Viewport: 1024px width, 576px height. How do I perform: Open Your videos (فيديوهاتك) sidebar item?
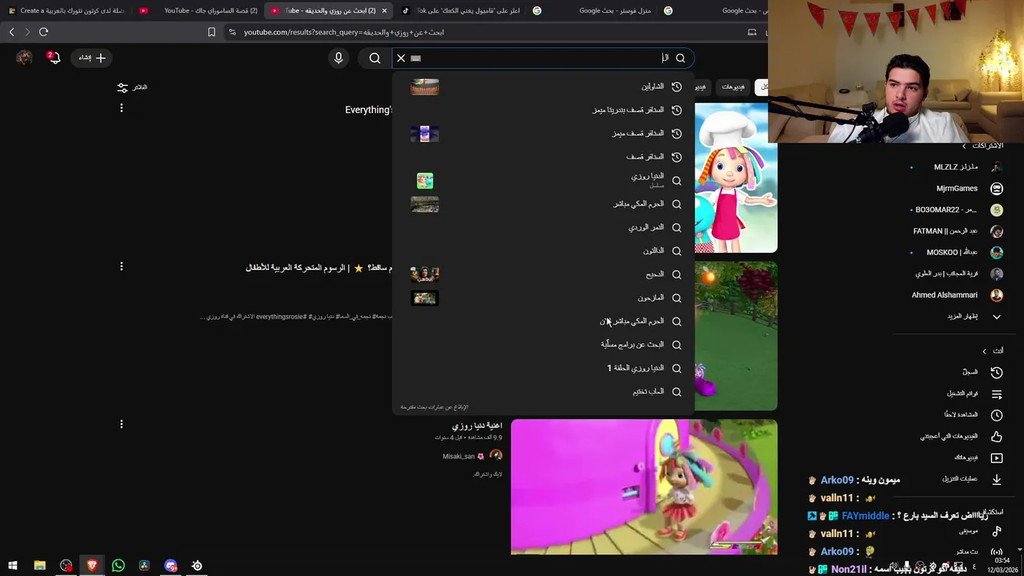978,458
